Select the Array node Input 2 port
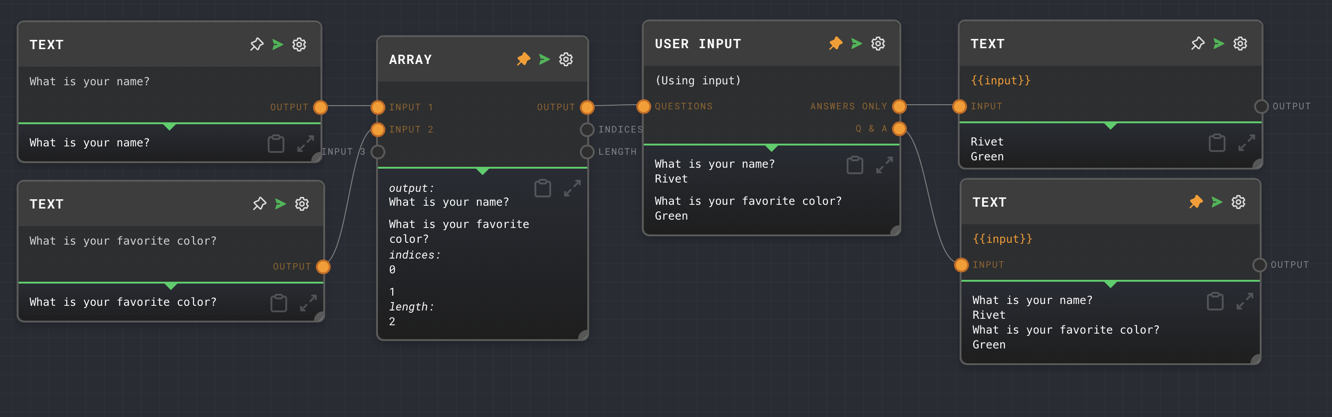Screen dimensions: 1332x417 click(378, 129)
